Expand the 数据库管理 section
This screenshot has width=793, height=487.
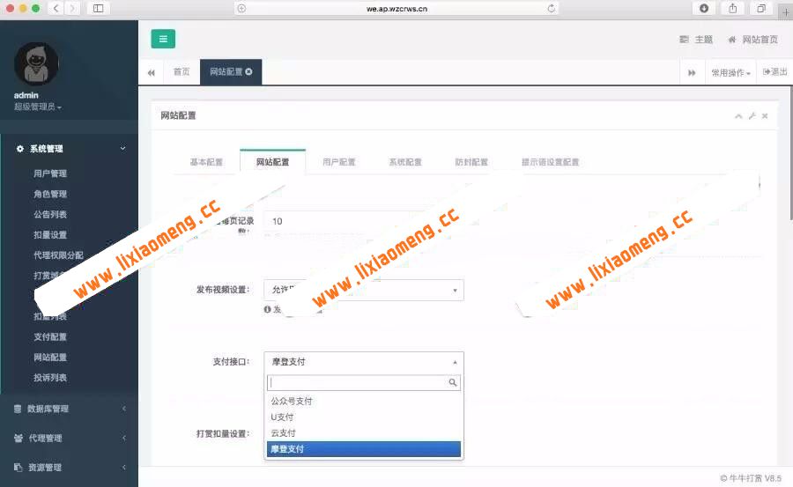70,409
